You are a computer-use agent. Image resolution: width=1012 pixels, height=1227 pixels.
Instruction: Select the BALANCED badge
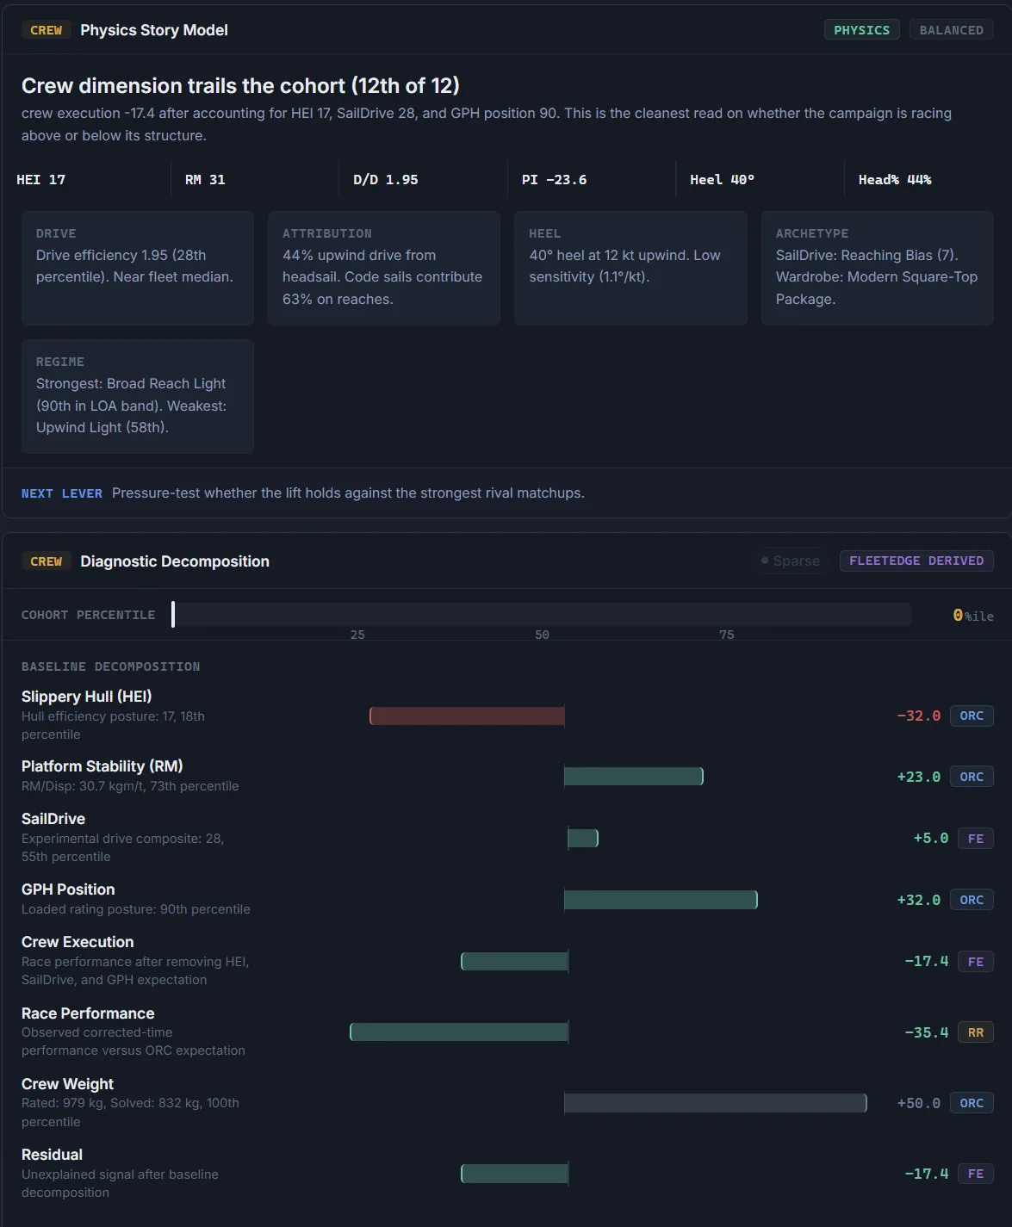coord(951,30)
